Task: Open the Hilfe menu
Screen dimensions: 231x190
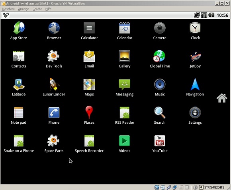Action: click(x=48, y=9)
